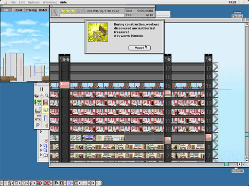The width and height of the screenshot is (249, 186).
Task: Click the left elevator car at floor 15
Action: tap(65, 85)
